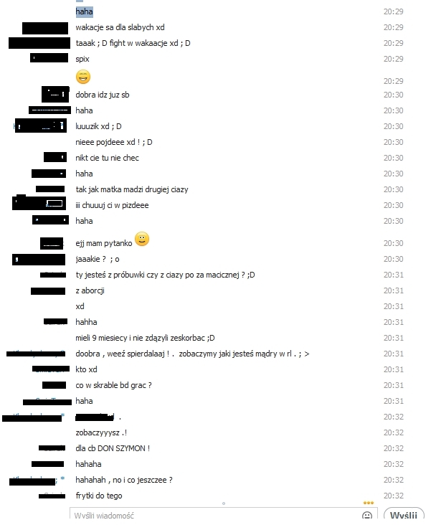This screenshot has height=525, width=431.
Task: Click the laughing emoticon sent at 20:29
Action: click(83, 77)
